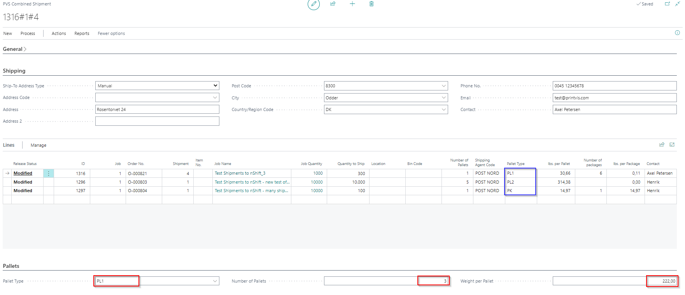Open the Reports menu

tap(82, 33)
